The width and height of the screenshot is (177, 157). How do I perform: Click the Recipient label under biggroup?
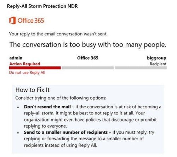tap(158, 64)
